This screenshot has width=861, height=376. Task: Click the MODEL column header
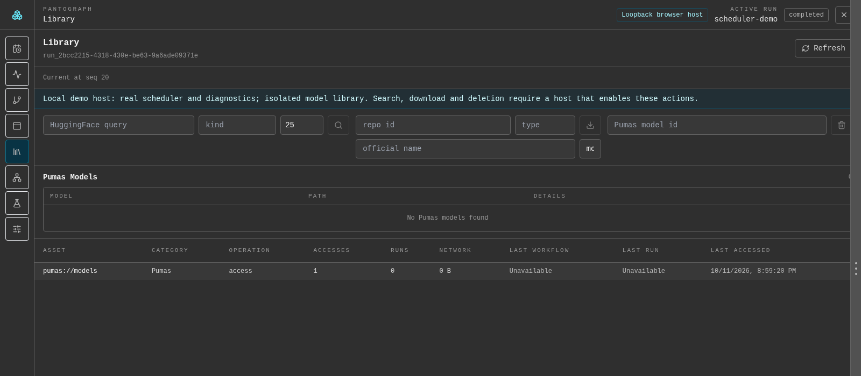pyautogui.click(x=61, y=196)
